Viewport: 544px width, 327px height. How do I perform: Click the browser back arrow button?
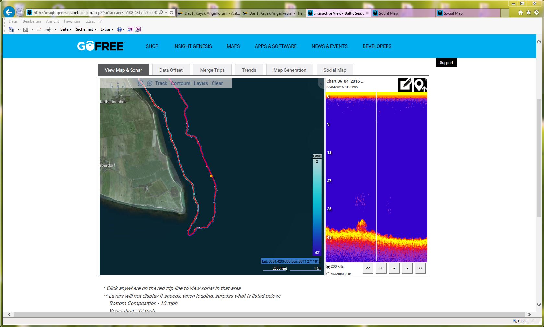(x=9, y=13)
